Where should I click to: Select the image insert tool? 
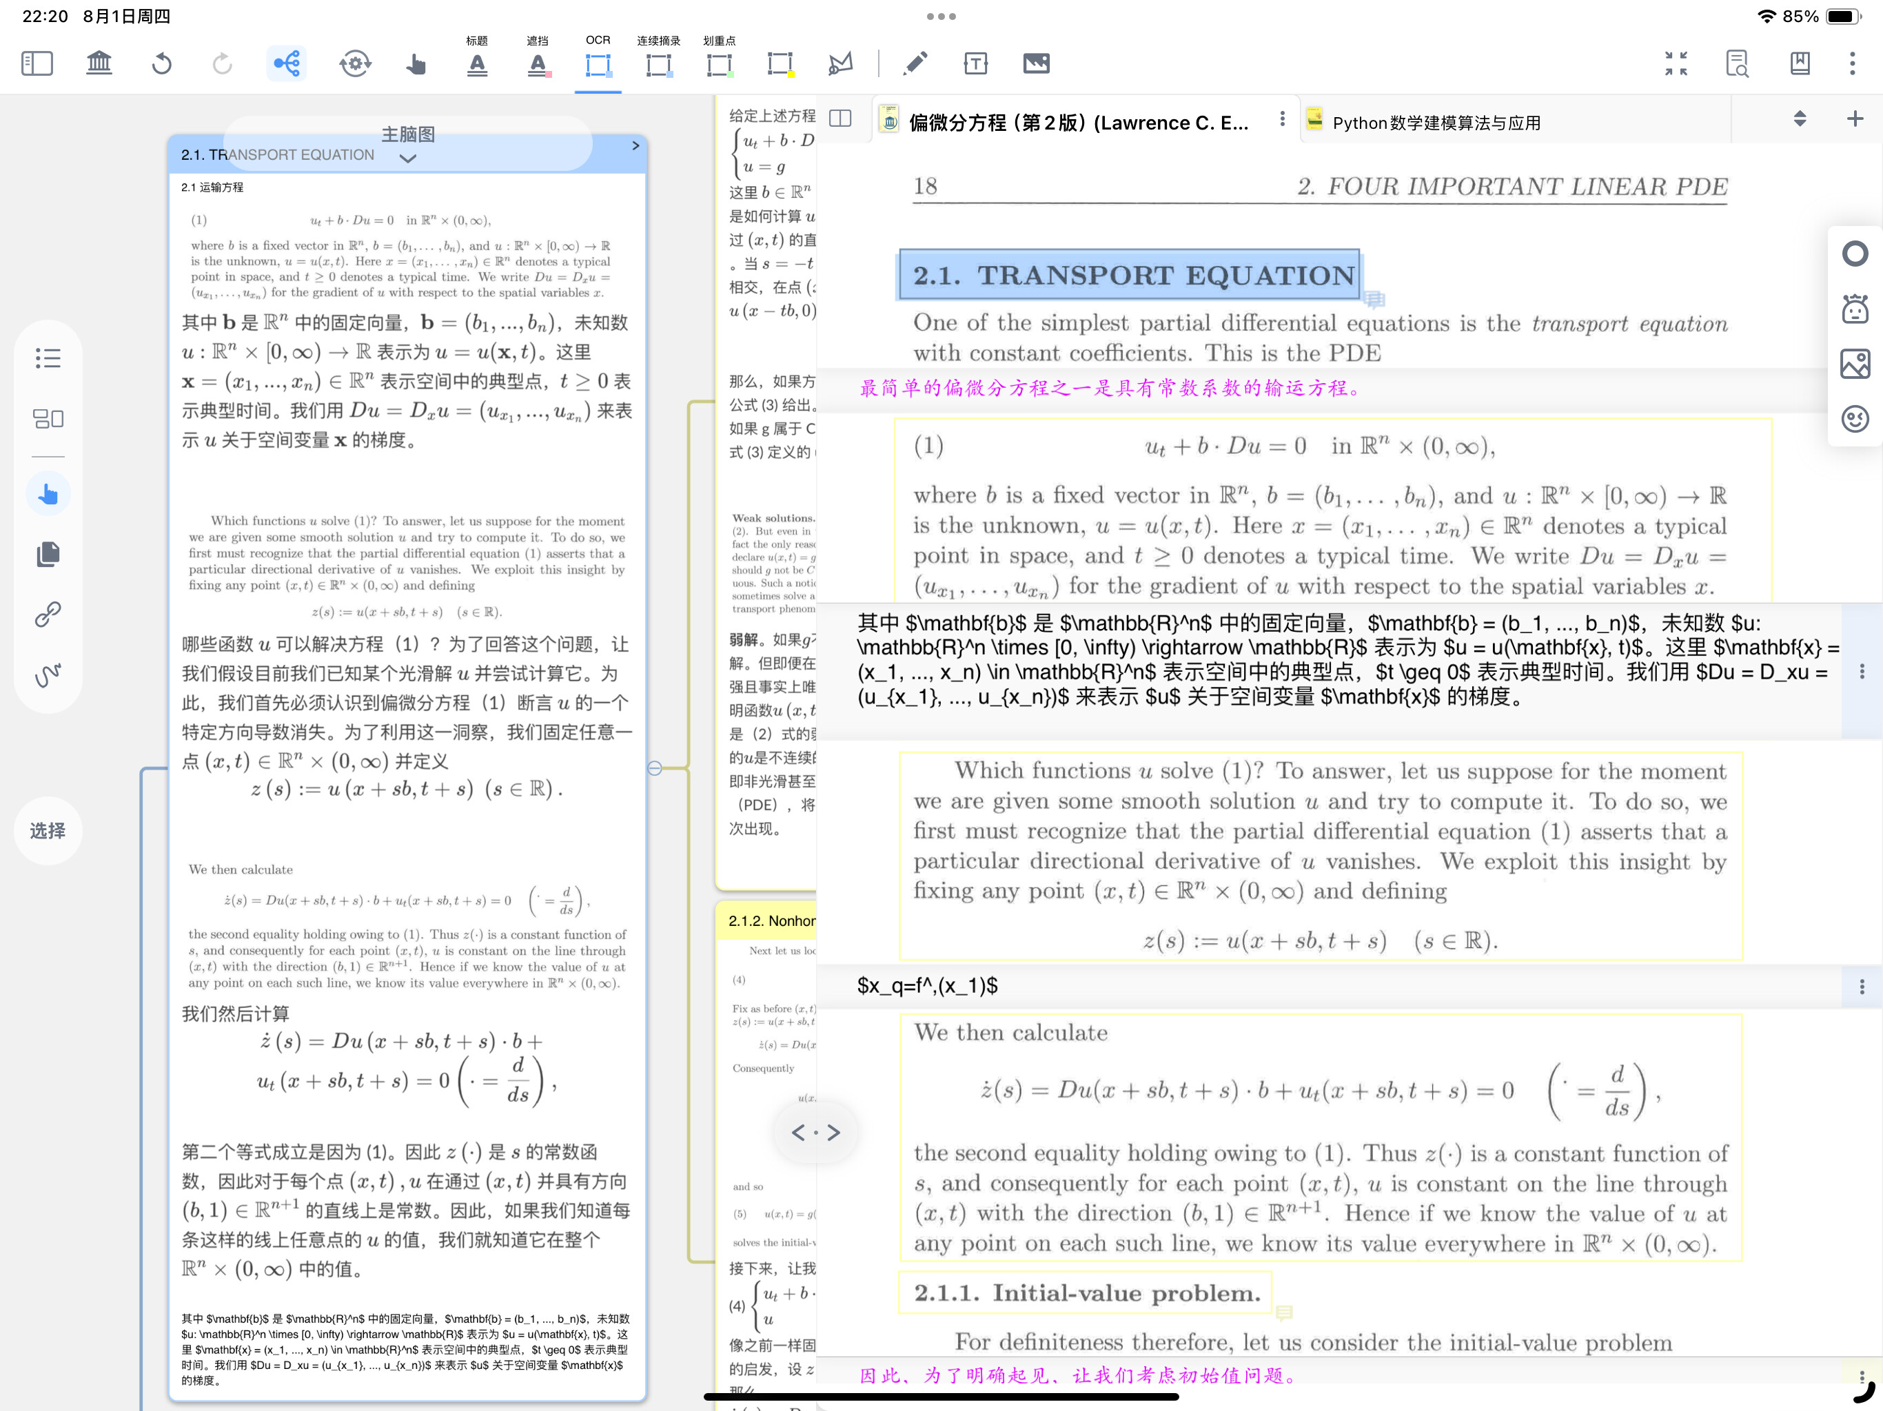coord(1036,64)
